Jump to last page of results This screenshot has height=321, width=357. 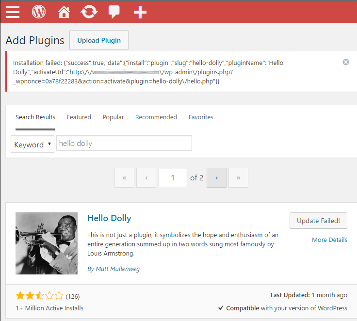238,178
